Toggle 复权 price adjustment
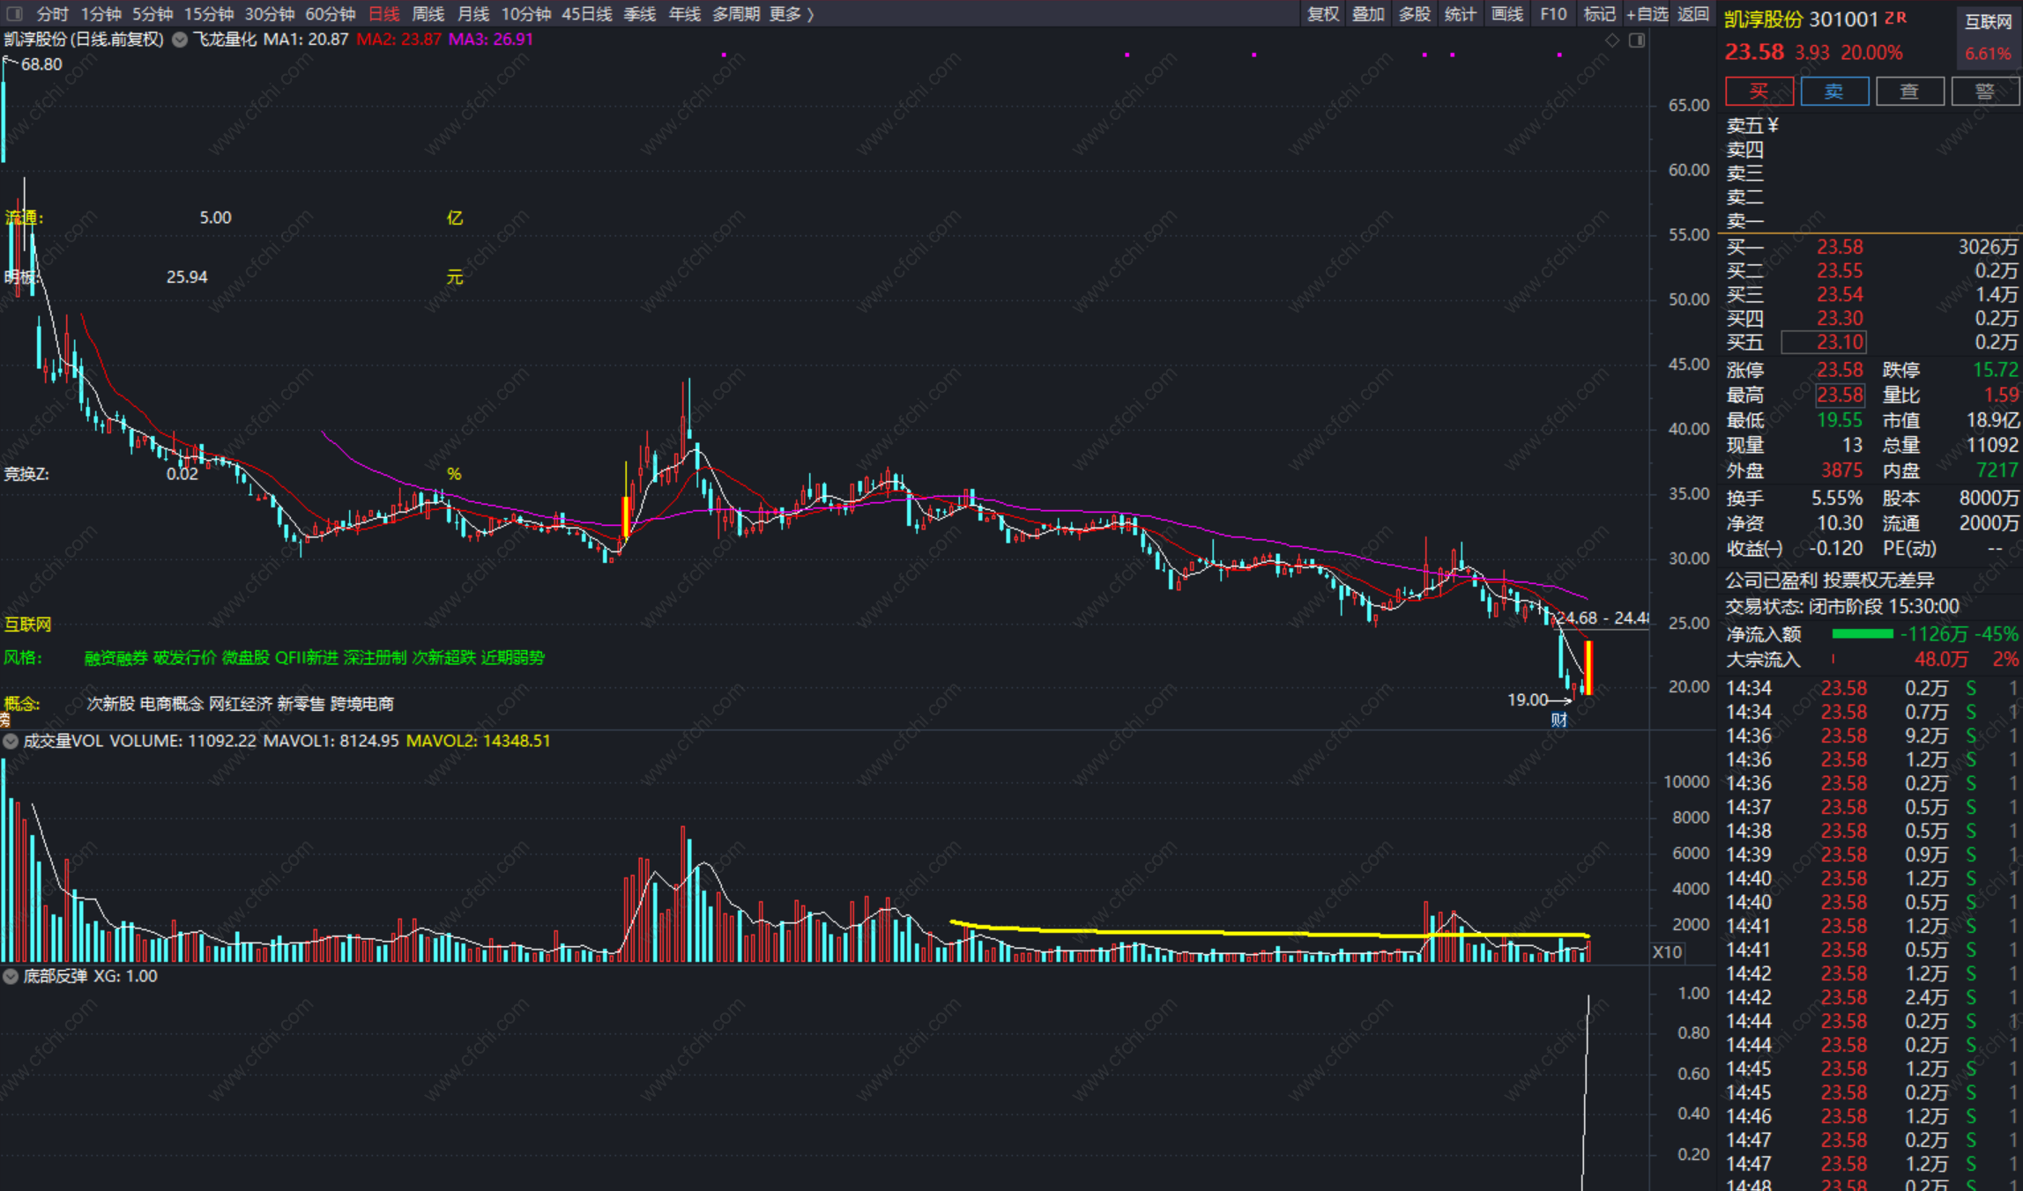 1322,14
